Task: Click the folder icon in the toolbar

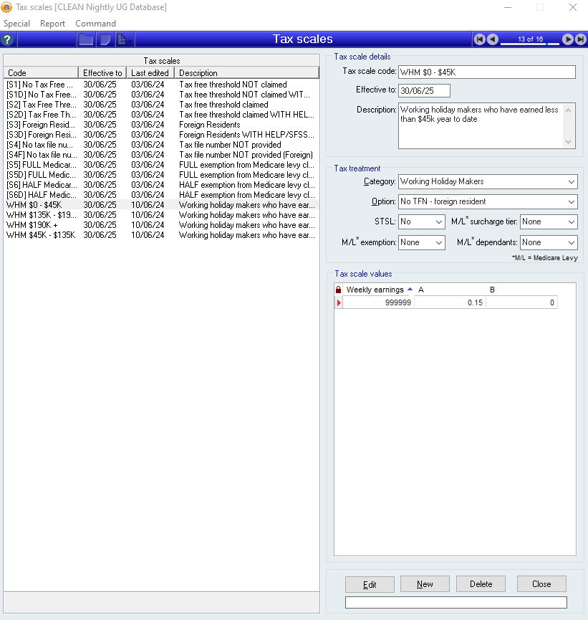Action: [x=86, y=39]
